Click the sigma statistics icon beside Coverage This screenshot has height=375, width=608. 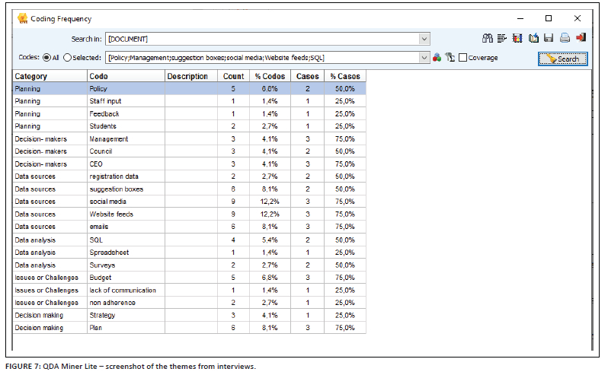pyautogui.click(x=450, y=57)
